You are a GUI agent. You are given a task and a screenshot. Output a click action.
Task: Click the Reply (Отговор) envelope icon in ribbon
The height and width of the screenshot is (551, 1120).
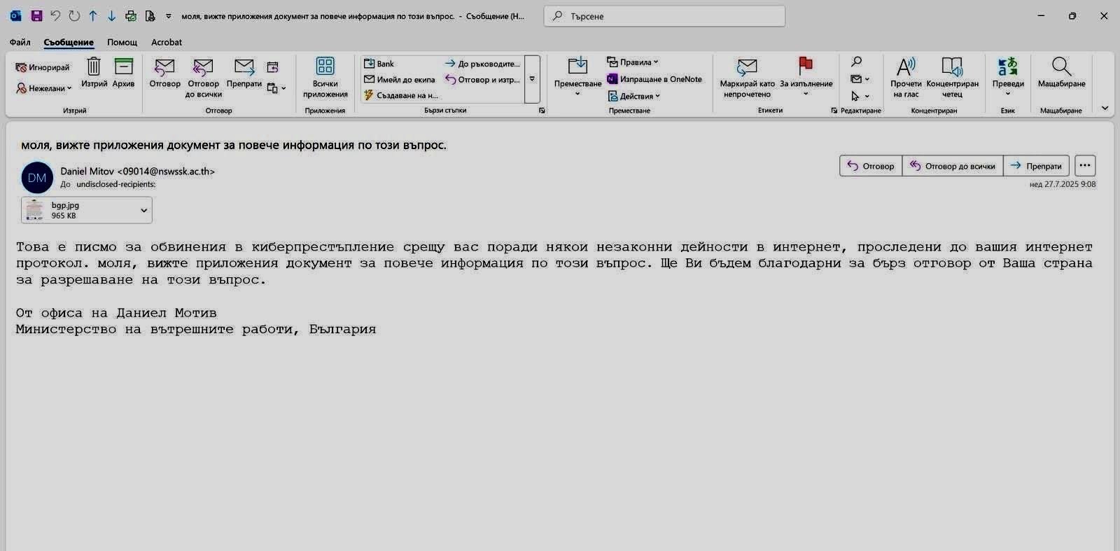coord(164,68)
